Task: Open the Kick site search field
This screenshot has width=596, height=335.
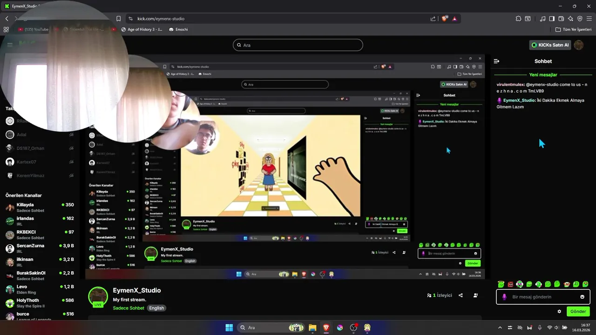Action: (298, 45)
